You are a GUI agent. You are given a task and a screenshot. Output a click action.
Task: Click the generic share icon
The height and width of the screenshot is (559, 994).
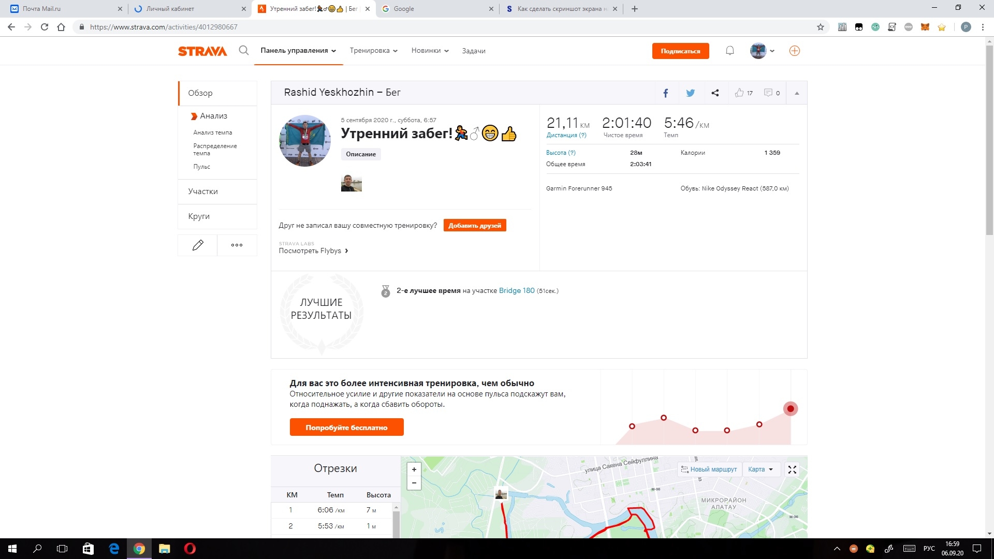pyautogui.click(x=715, y=93)
